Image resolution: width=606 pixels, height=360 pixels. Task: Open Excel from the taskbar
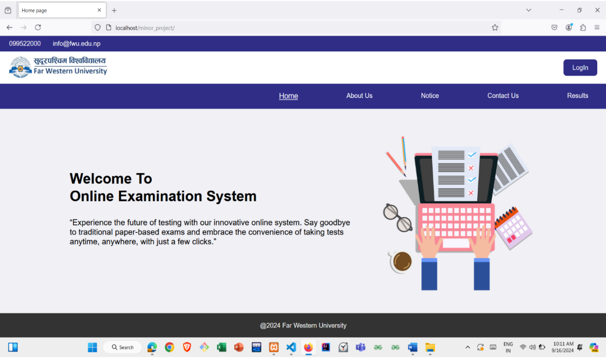coord(222,347)
